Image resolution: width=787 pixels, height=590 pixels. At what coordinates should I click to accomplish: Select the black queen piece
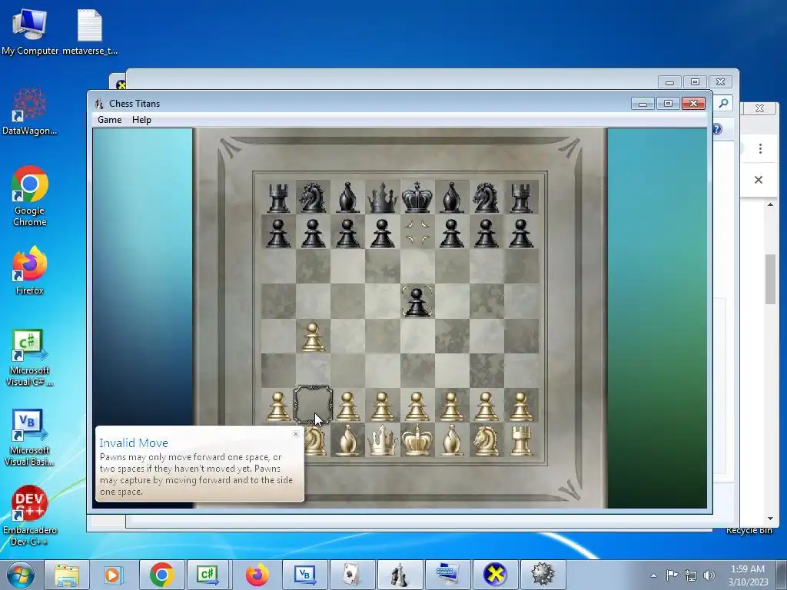[382, 197]
